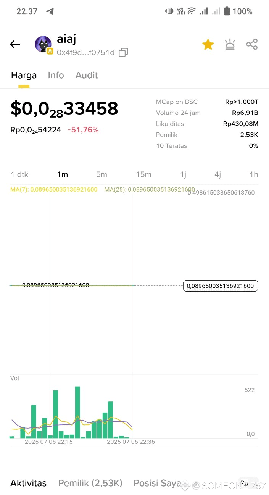The width and height of the screenshot is (269, 495).
Task: Tap the back arrow icon
Action: (15, 45)
